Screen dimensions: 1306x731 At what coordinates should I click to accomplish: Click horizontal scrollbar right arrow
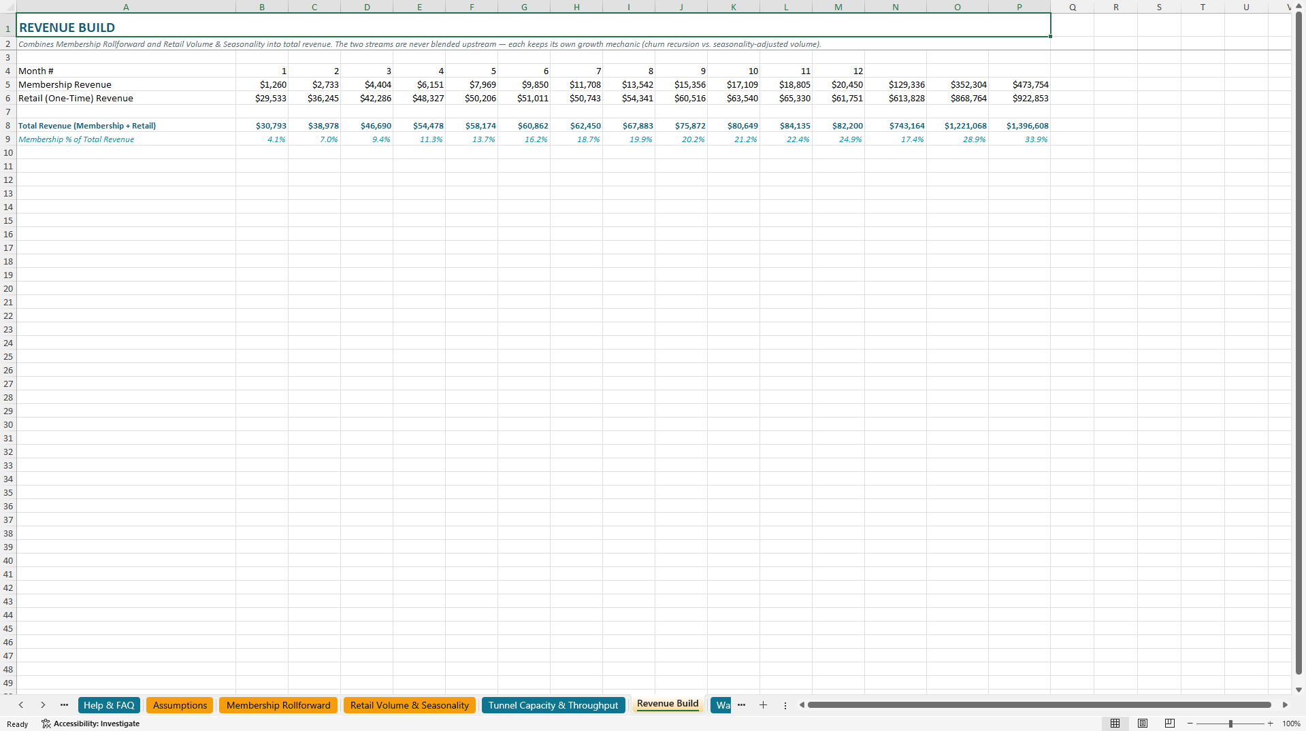(x=1285, y=705)
